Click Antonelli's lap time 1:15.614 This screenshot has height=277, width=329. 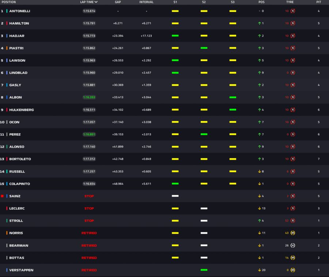[89, 11]
